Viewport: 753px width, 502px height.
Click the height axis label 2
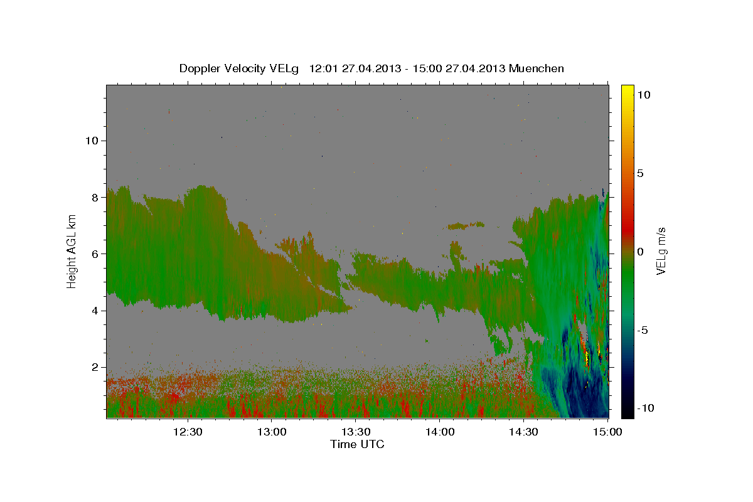click(x=93, y=367)
